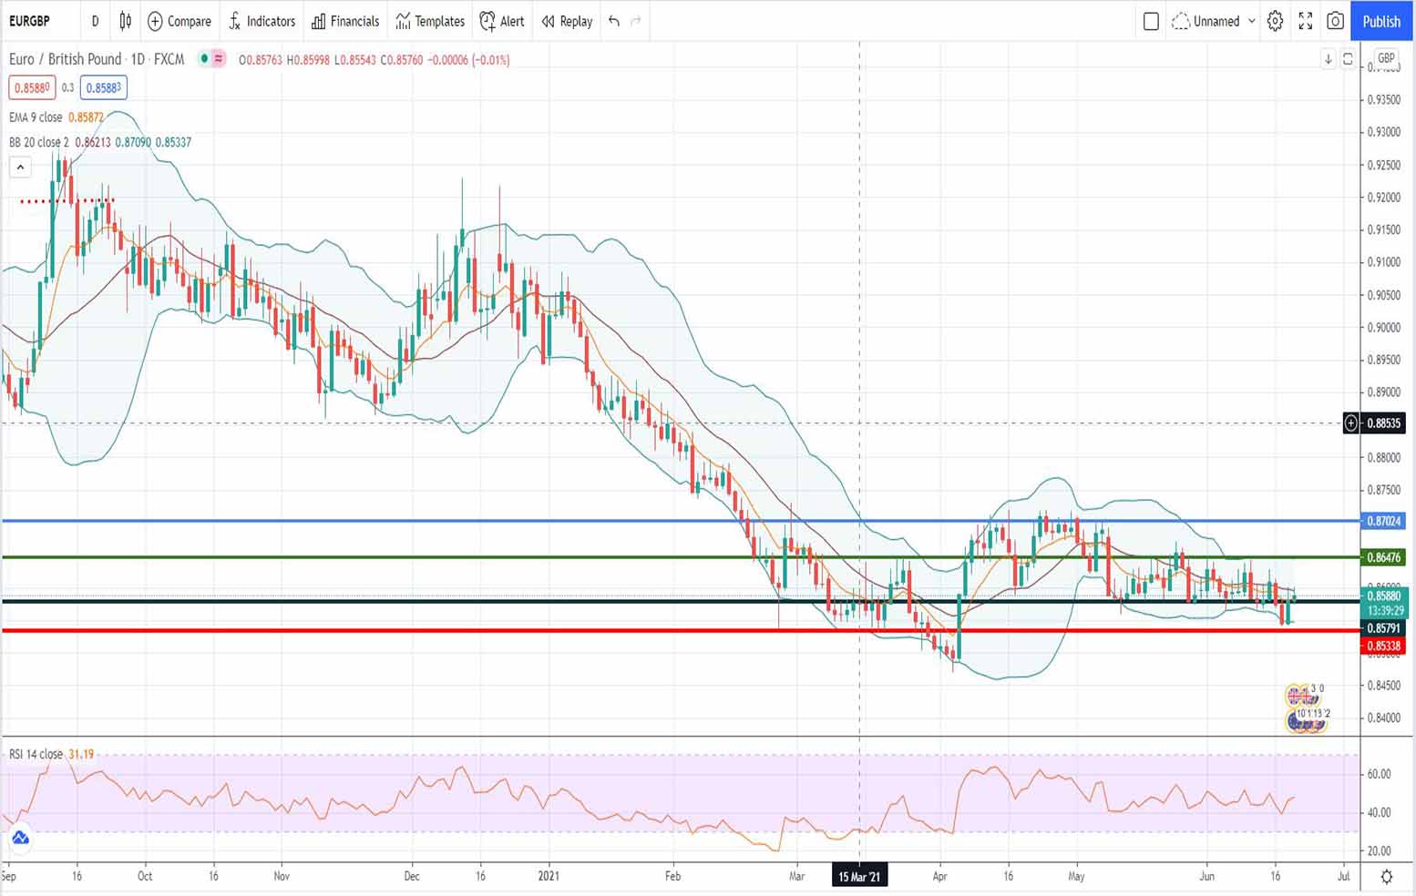Click the red sell price 0.85880 button
The height and width of the screenshot is (896, 1416).
point(32,87)
